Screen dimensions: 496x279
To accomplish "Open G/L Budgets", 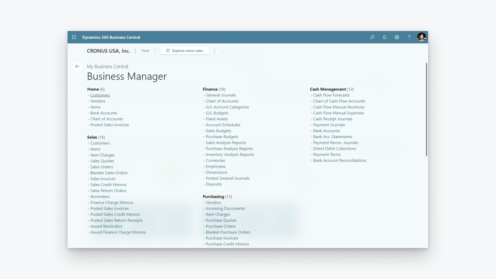I will tap(217, 113).
